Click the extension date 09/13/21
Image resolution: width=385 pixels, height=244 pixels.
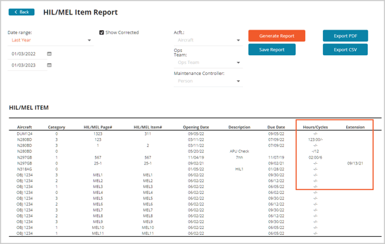[355, 163]
